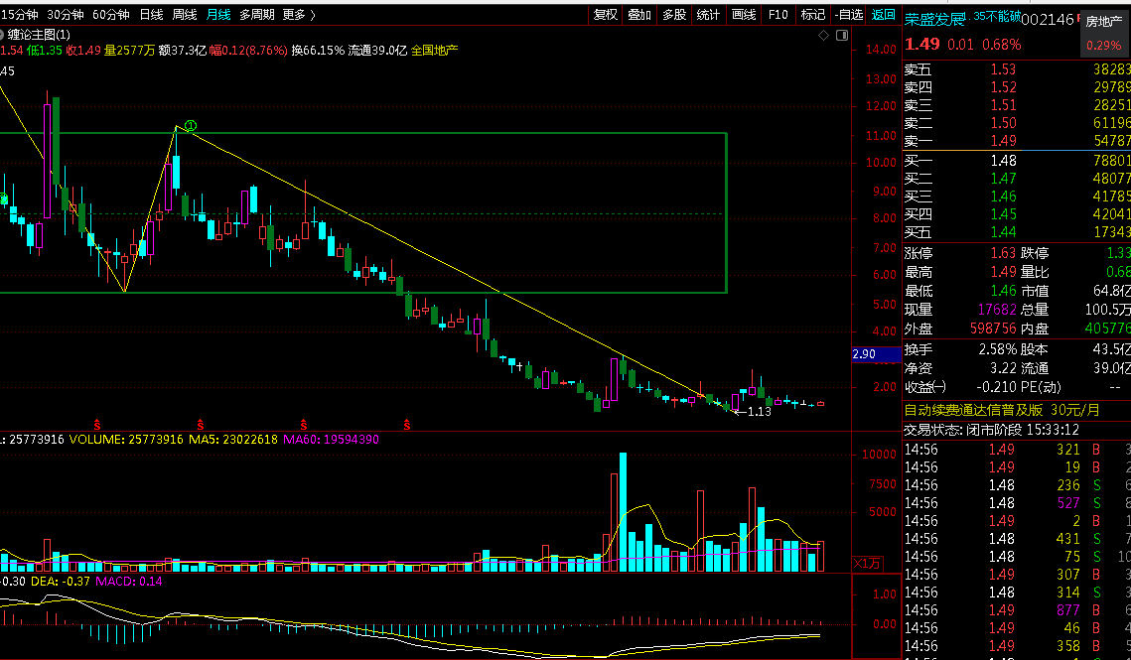Click the DEA: -0.37 indicator label

pos(62,582)
